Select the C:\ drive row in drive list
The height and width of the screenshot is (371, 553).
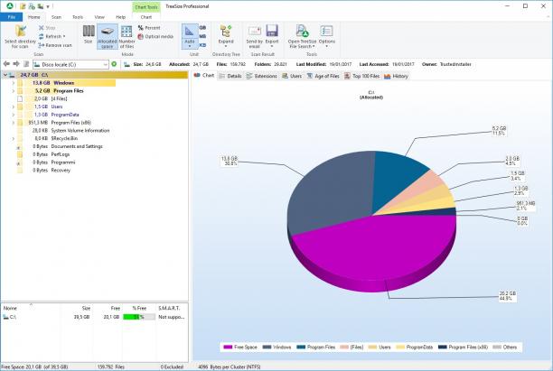94,317
